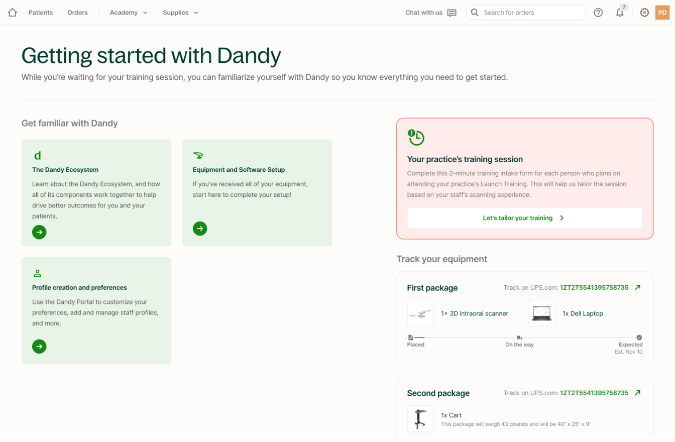
Task: Click the Let's tailor your training button
Action: 524,217
